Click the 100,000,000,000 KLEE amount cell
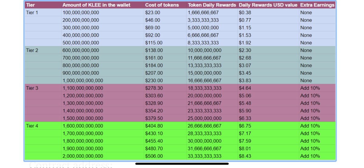 point(81,13)
